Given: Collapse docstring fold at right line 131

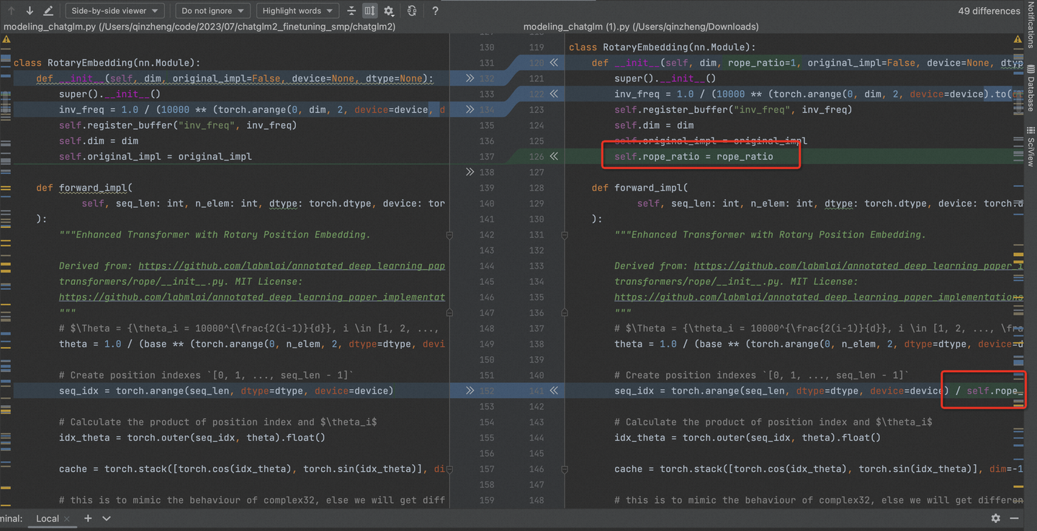Looking at the screenshot, I should coord(565,235).
